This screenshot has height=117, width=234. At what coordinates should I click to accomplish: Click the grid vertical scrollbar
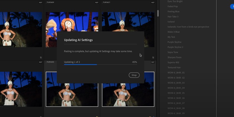click(x=158, y=13)
